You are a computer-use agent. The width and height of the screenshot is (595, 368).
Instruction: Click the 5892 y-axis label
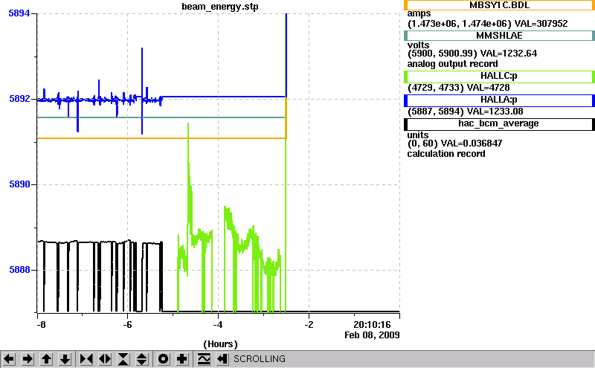(19, 99)
